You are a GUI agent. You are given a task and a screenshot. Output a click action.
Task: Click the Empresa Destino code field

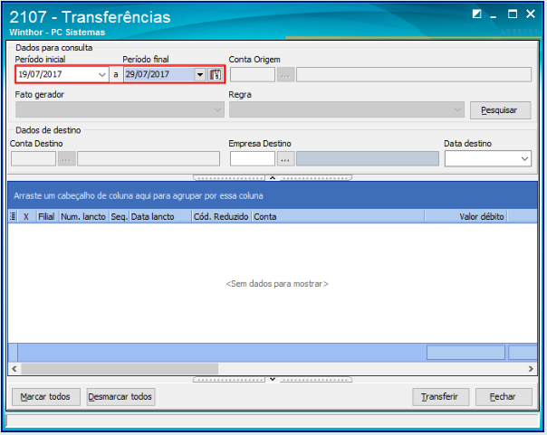[253, 159]
